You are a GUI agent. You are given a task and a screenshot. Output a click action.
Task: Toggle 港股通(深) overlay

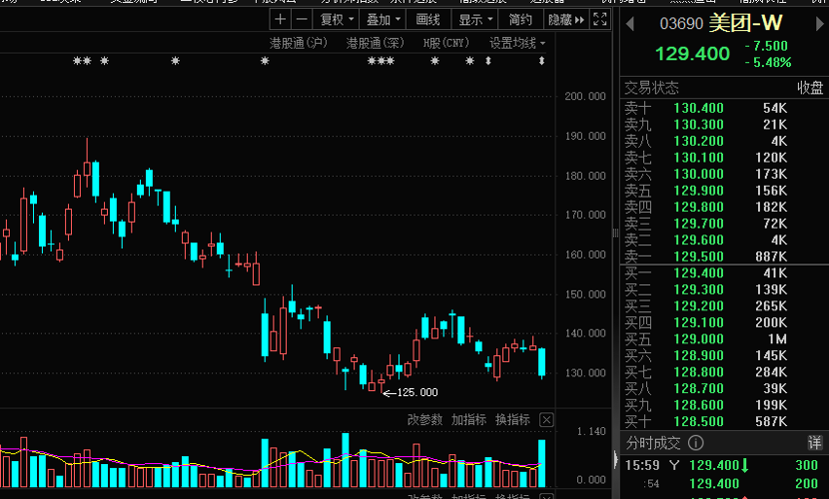[x=375, y=43]
